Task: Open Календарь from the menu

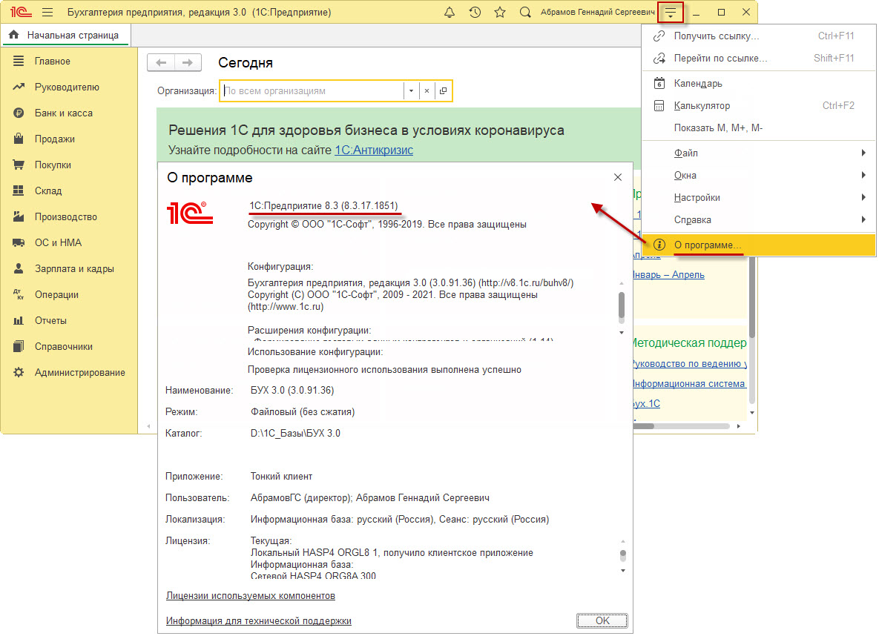Action: 759,84
